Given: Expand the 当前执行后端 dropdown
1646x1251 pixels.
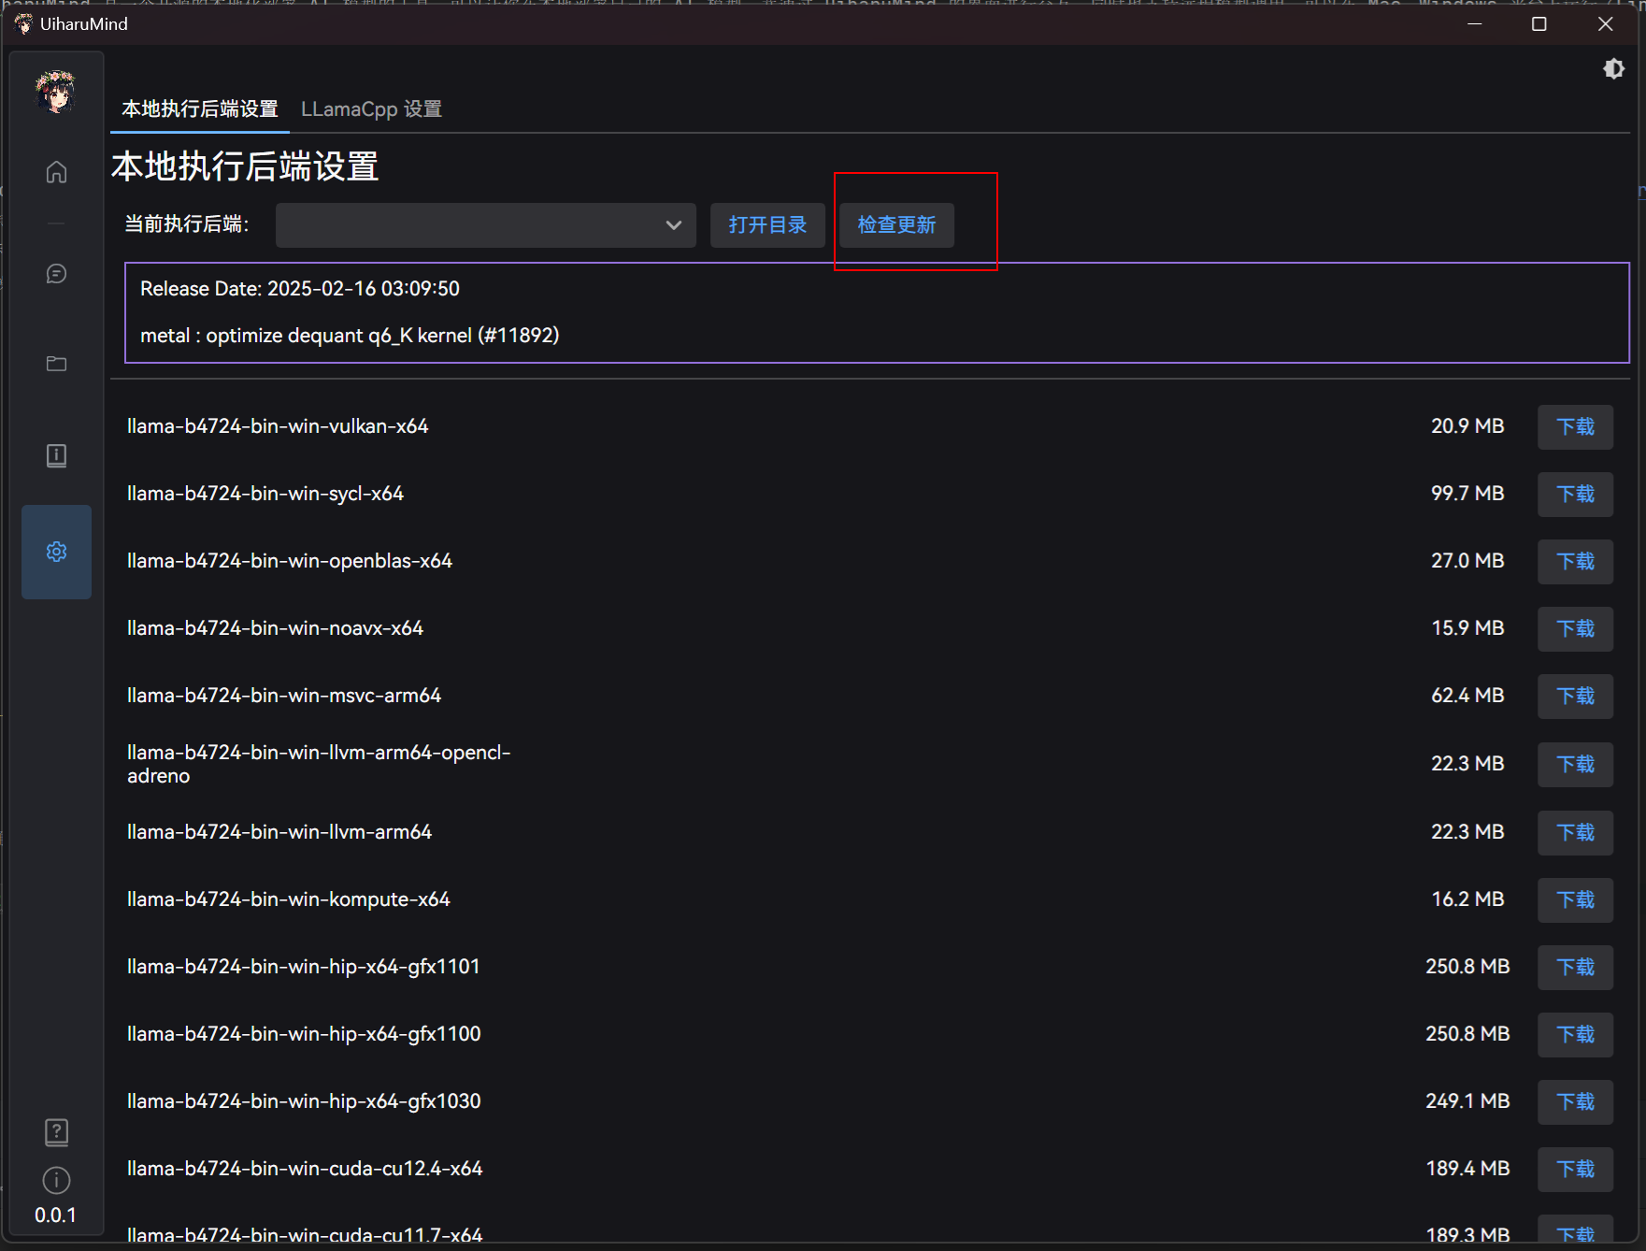Looking at the screenshot, I should (x=485, y=225).
